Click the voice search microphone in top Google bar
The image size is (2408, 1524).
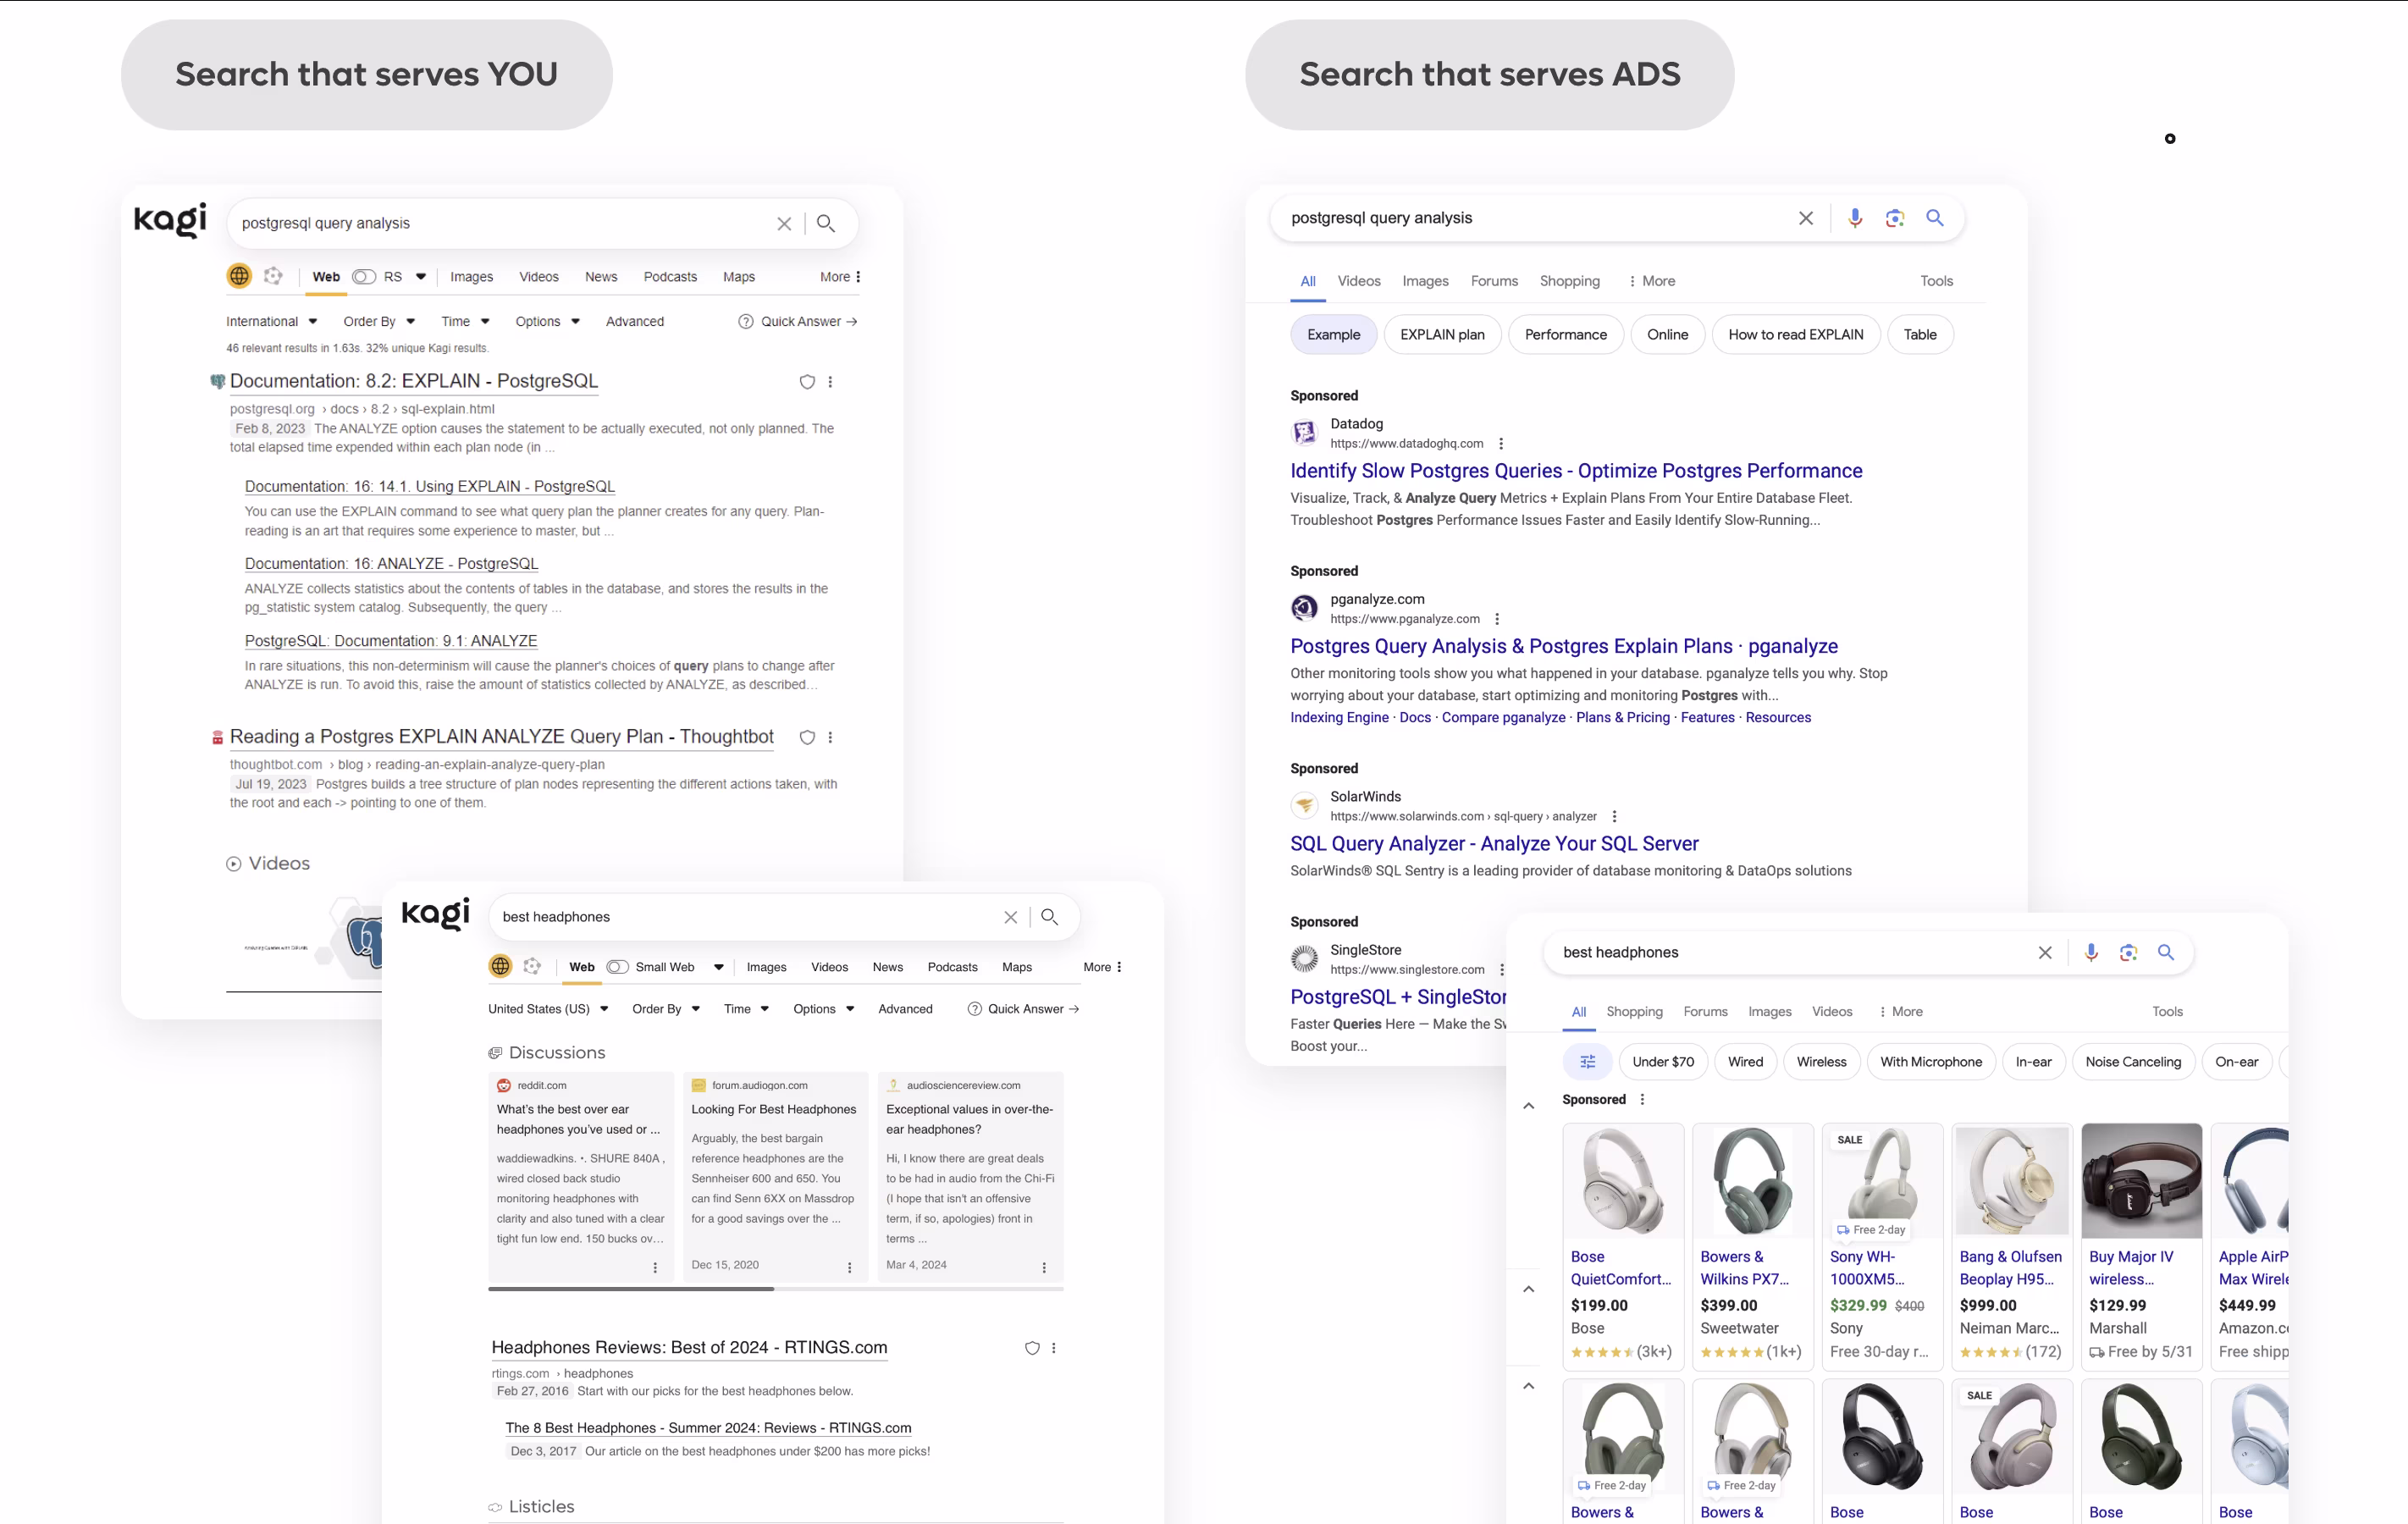[1855, 218]
